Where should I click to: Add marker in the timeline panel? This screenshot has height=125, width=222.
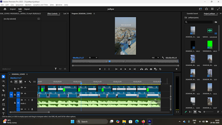click(x=25, y=82)
